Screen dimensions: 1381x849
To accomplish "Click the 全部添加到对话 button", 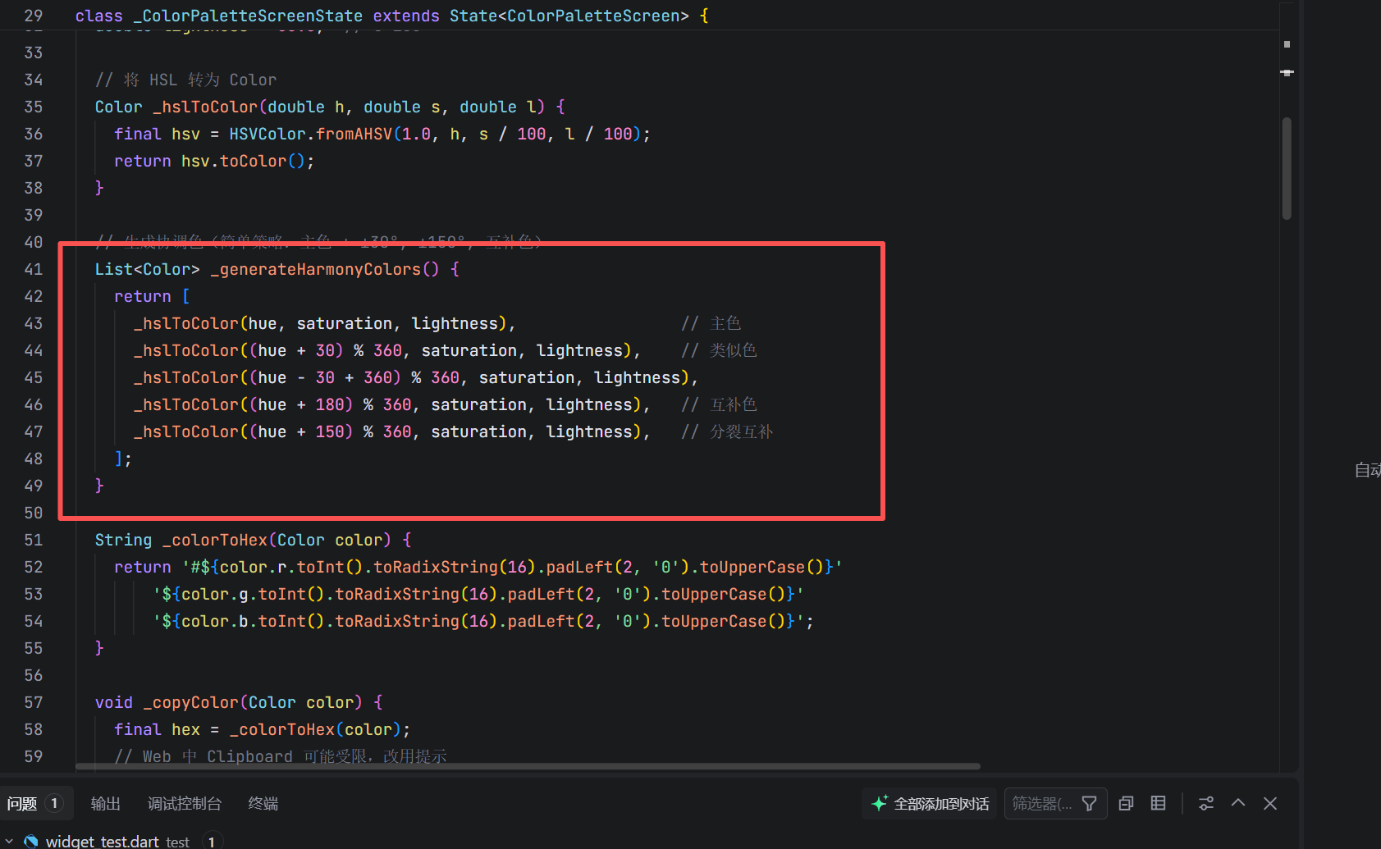I will tap(930, 803).
